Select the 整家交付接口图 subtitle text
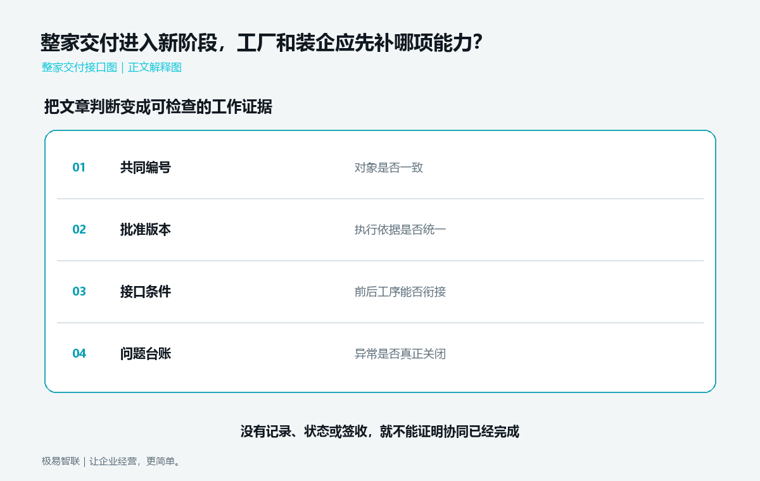Screen dimensions: 760x481 click(x=80, y=67)
